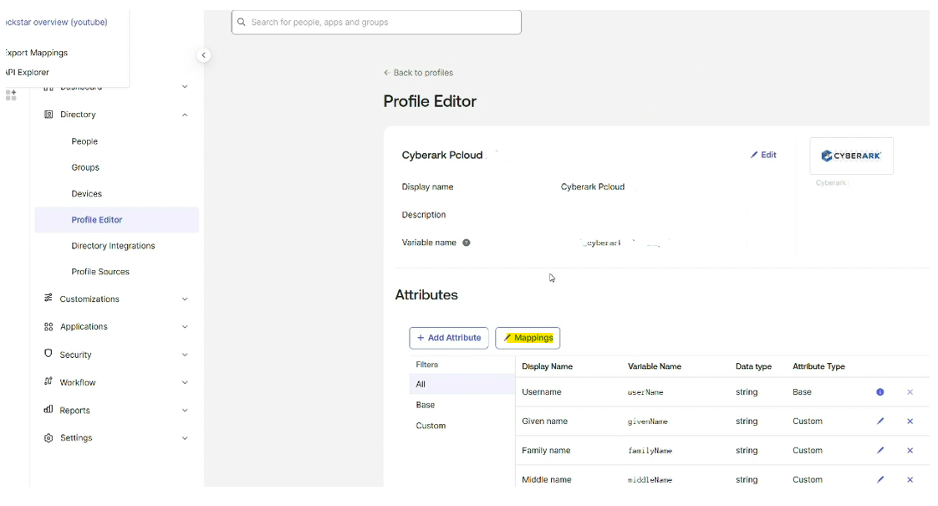This screenshot has height=506, width=938.
Task: Collapse the Directory section chevron
Action: pyautogui.click(x=185, y=115)
